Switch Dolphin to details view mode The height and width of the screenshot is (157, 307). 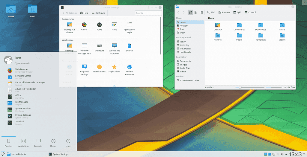tap(201, 12)
